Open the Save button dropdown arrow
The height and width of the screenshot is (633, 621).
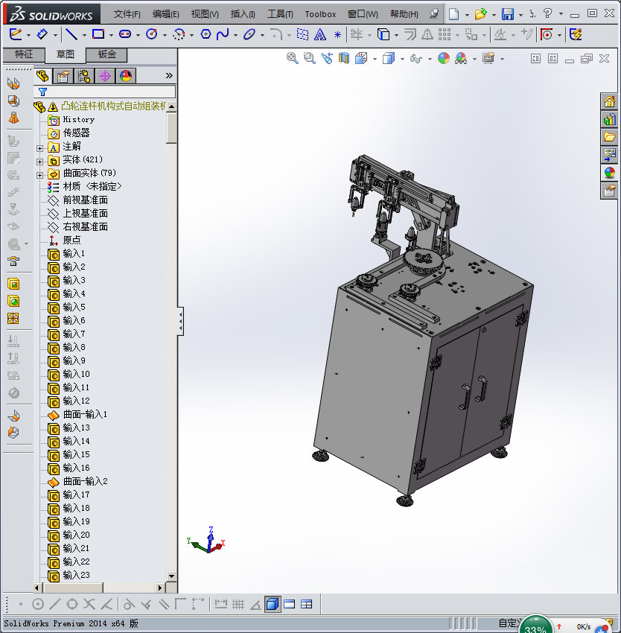[x=520, y=15]
